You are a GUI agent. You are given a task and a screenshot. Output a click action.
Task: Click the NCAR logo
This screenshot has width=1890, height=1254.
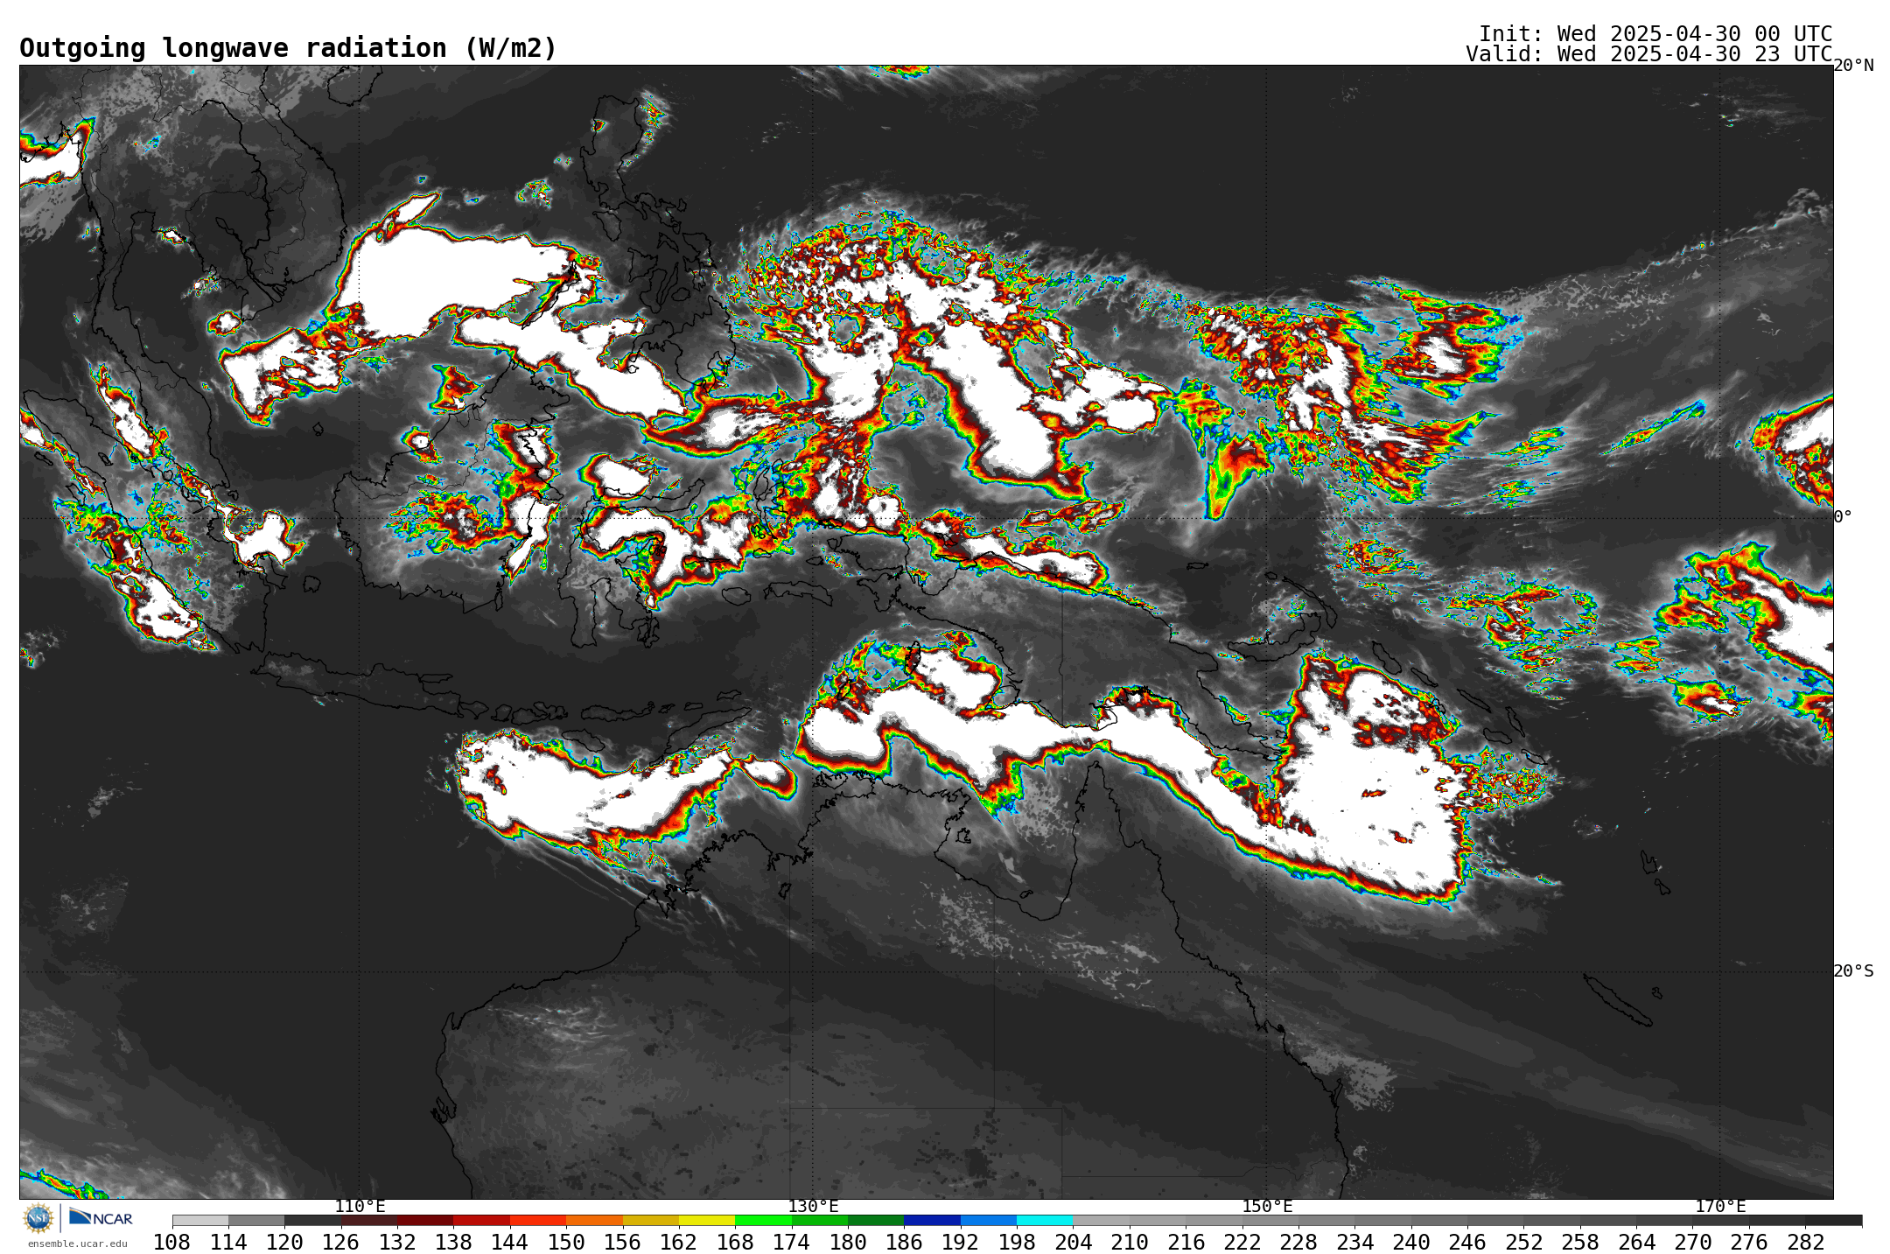point(101,1218)
